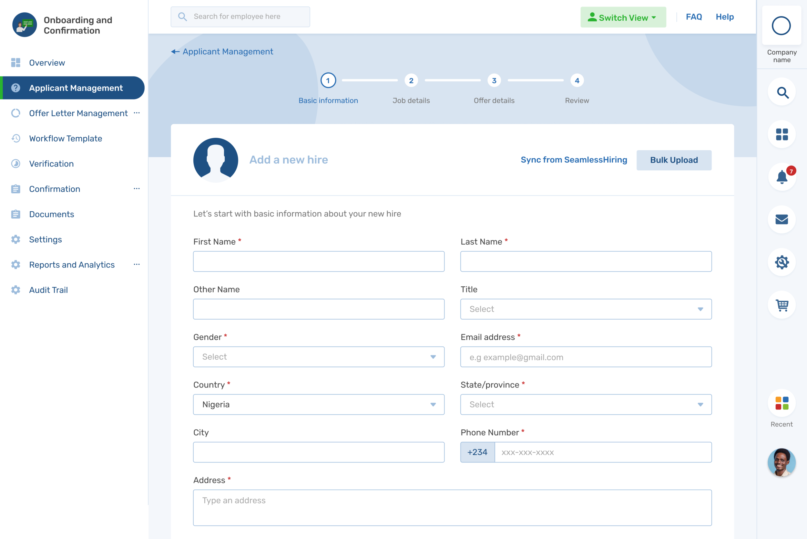Click Sync from SeamlessHiring link
807x539 pixels.
tap(574, 160)
